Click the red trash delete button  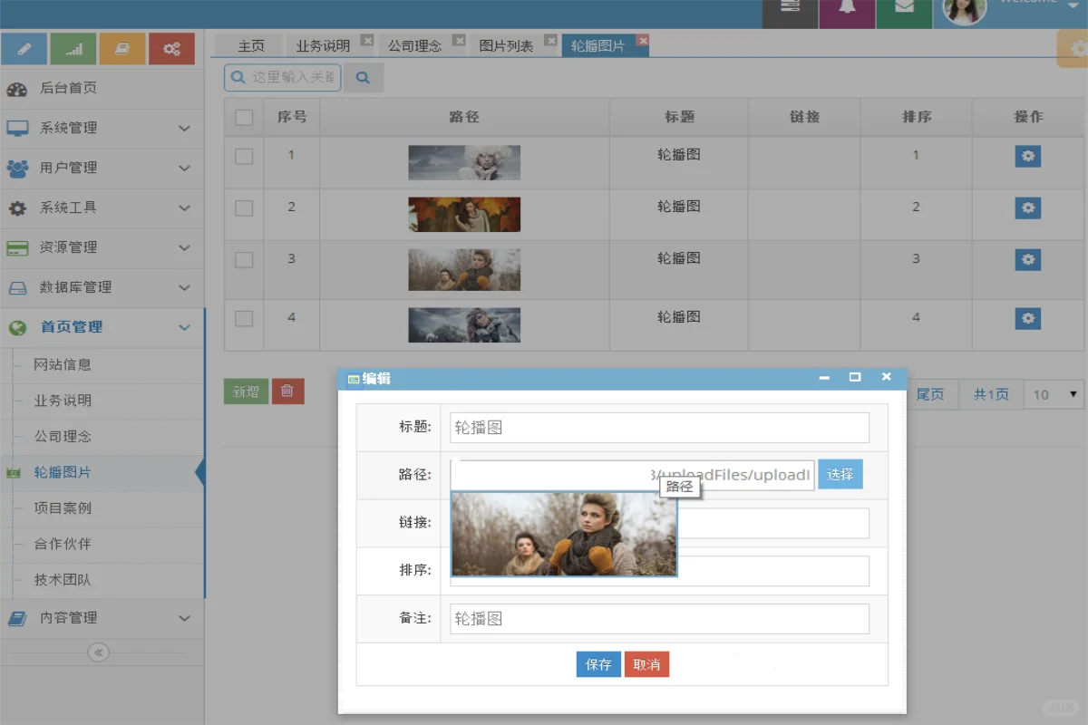287,391
